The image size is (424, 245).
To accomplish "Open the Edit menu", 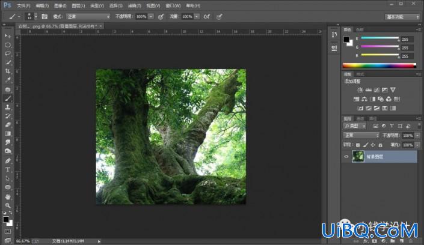I will tap(42, 5).
